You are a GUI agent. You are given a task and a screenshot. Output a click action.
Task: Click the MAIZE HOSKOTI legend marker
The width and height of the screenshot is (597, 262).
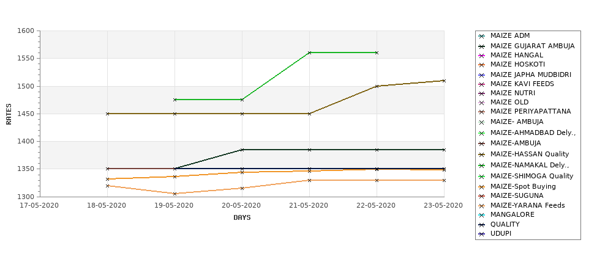coord(482,65)
